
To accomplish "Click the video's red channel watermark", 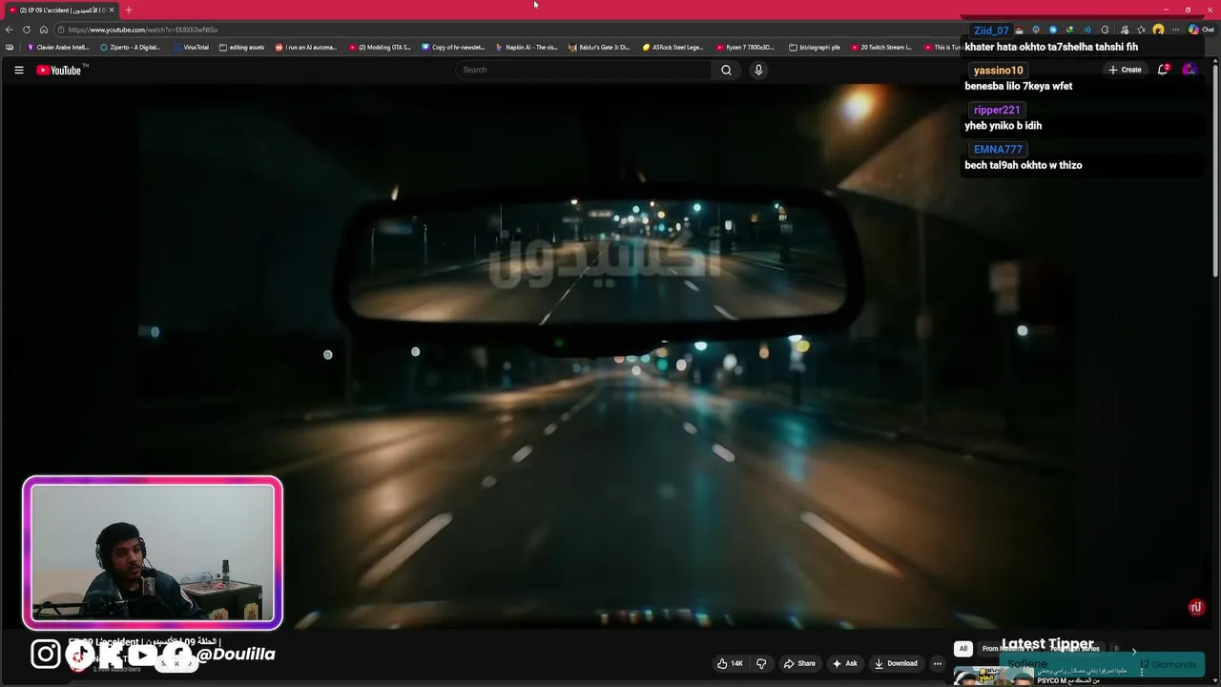I will click(x=1196, y=607).
